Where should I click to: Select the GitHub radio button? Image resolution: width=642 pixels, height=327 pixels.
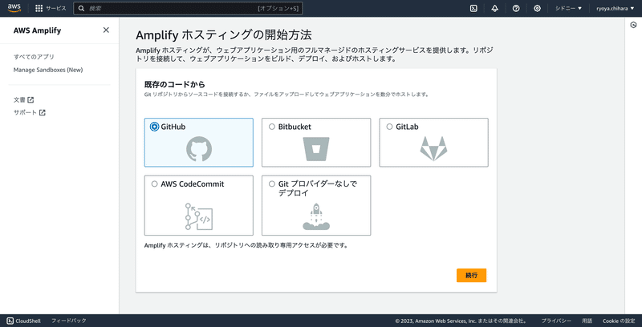154,127
